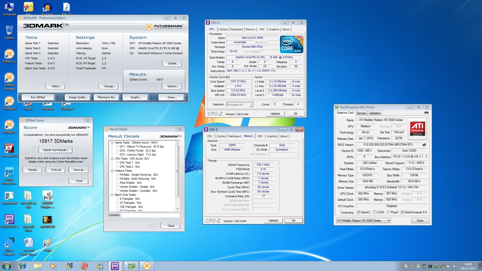Open the Recycle Bin (Cestino) icon
This screenshot has height=271, width=482.
9,32
